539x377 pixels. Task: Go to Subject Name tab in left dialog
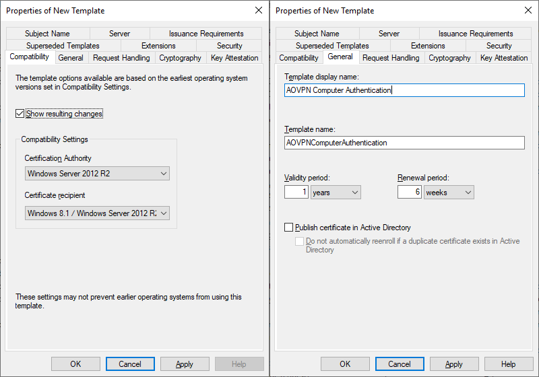pyautogui.click(x=47, y=34)
